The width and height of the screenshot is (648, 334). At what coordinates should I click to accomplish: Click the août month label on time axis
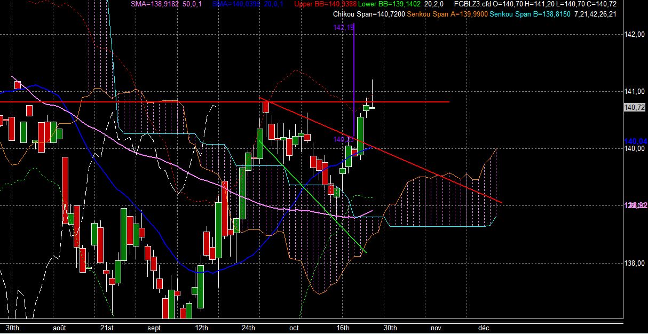pyautogui.click(x=59, y=328)
